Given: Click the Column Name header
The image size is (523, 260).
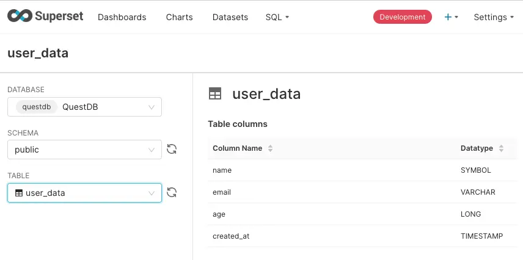Looking at the screenshot, I should tap(237, 148).
